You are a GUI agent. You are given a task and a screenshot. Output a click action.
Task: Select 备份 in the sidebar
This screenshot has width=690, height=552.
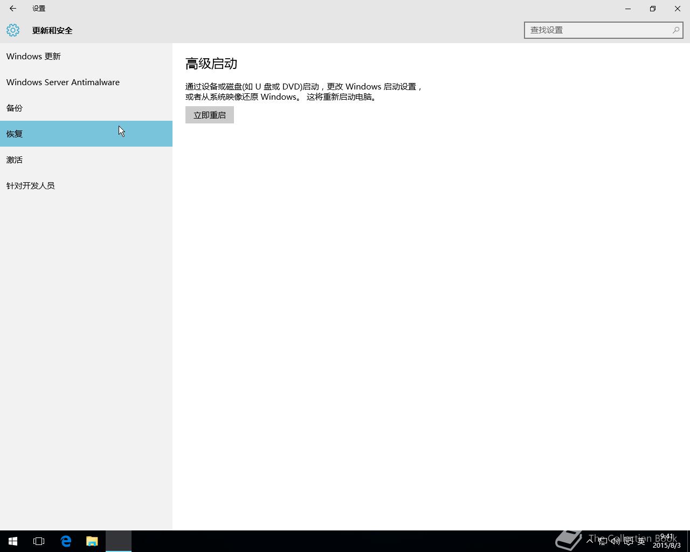86,108
